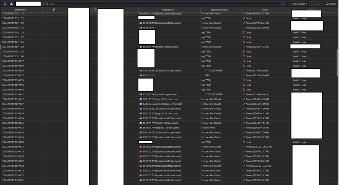Image resolution: width=339 pixels, height=185 pixels.
Task: Click the red deny icon in 15:41:07 row
Action: 244,37
